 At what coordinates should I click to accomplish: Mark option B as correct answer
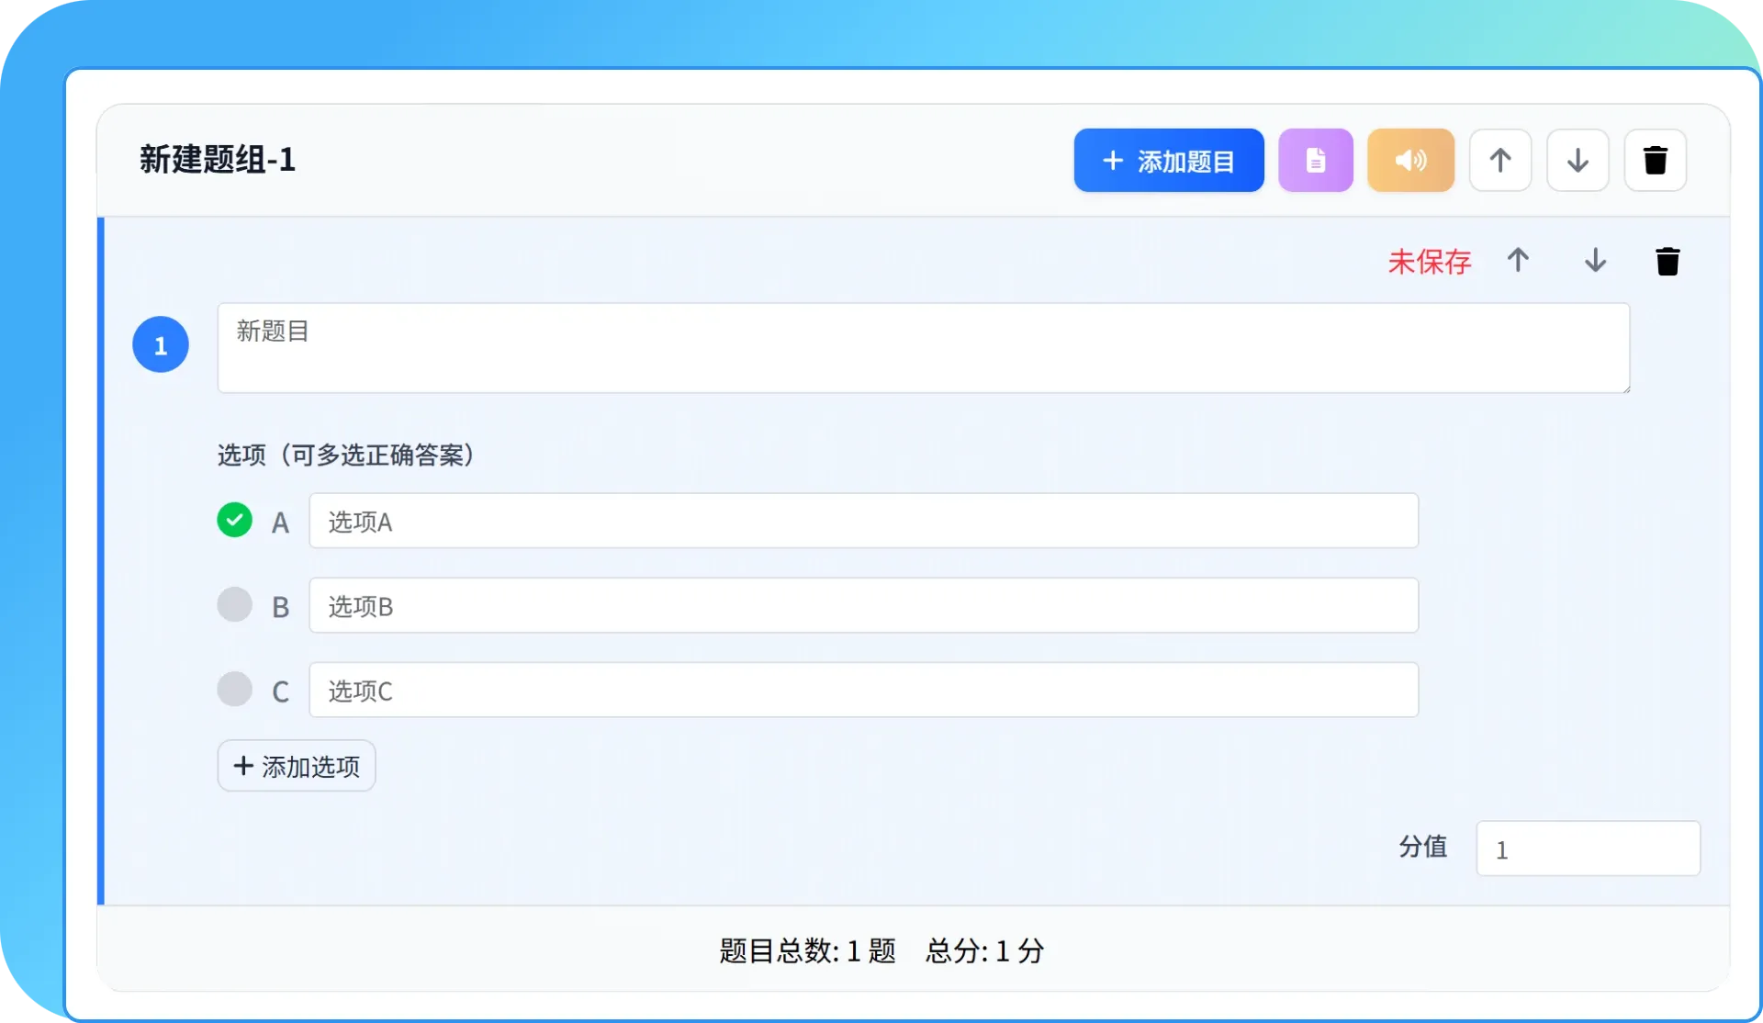pyautogui.click(x=234, y=604)
